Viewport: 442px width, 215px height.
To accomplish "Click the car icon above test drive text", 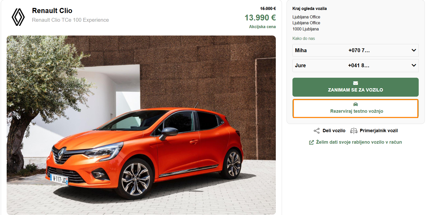I will [355, 104].
